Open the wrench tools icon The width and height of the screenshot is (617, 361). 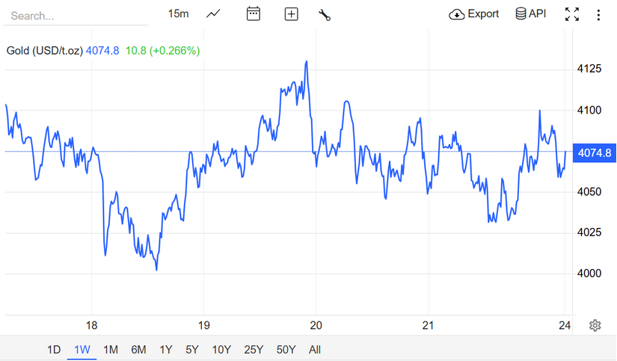[x=324, y=14]
